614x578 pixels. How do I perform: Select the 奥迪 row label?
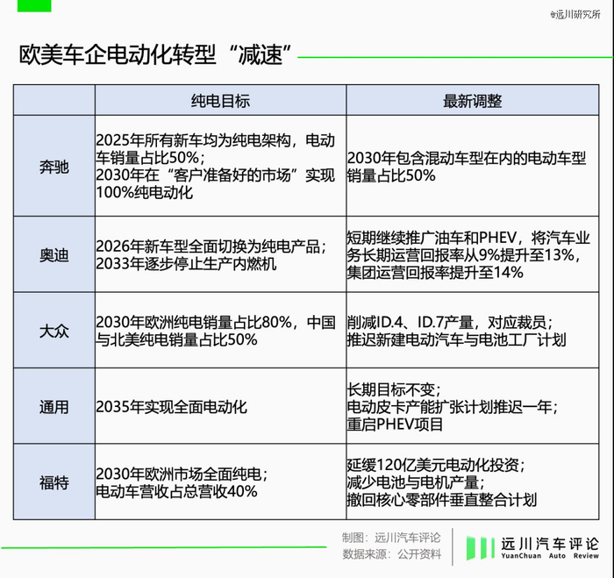54,254
